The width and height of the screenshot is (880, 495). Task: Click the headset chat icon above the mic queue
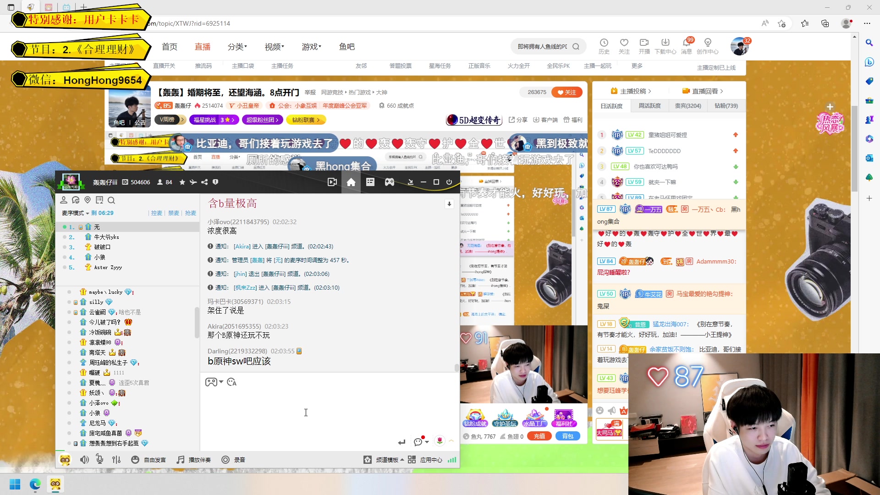click(x=76, y=200)
